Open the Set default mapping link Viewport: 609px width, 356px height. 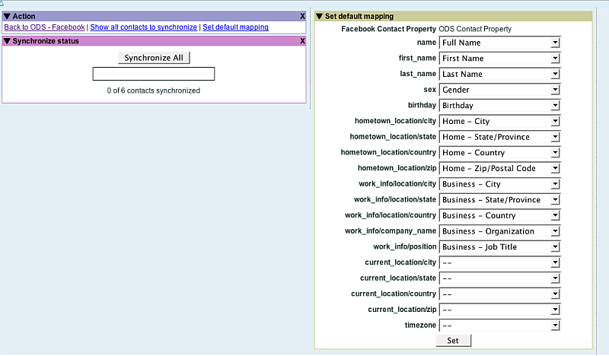point(235,27)
